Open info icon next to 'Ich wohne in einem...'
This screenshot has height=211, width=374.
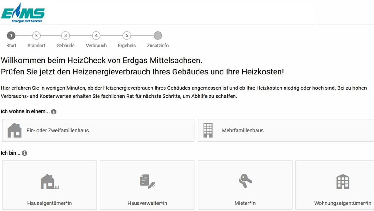(54, 112)
